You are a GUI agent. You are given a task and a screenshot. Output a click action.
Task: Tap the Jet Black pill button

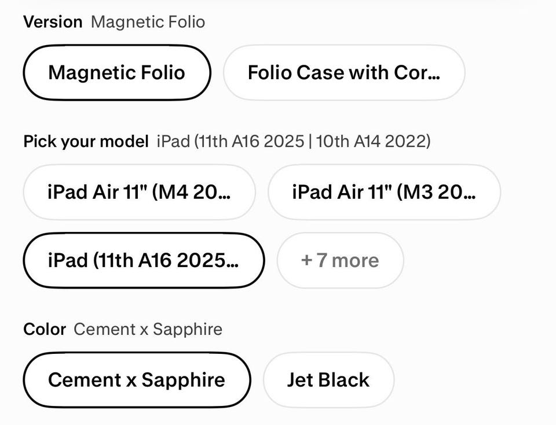[x=329, y=380]
